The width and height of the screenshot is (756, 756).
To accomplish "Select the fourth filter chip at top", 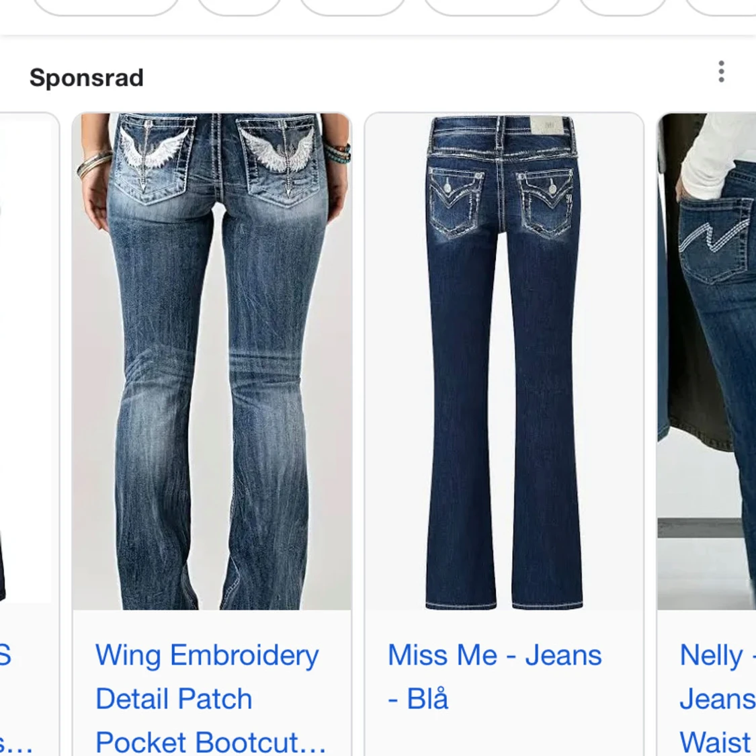I will 492,7.
